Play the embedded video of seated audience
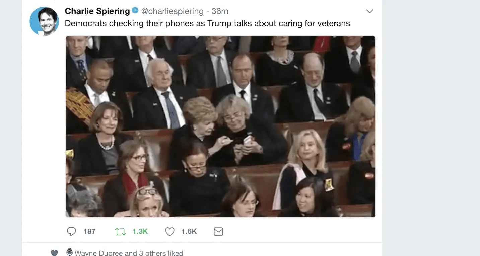 (220, 126)
